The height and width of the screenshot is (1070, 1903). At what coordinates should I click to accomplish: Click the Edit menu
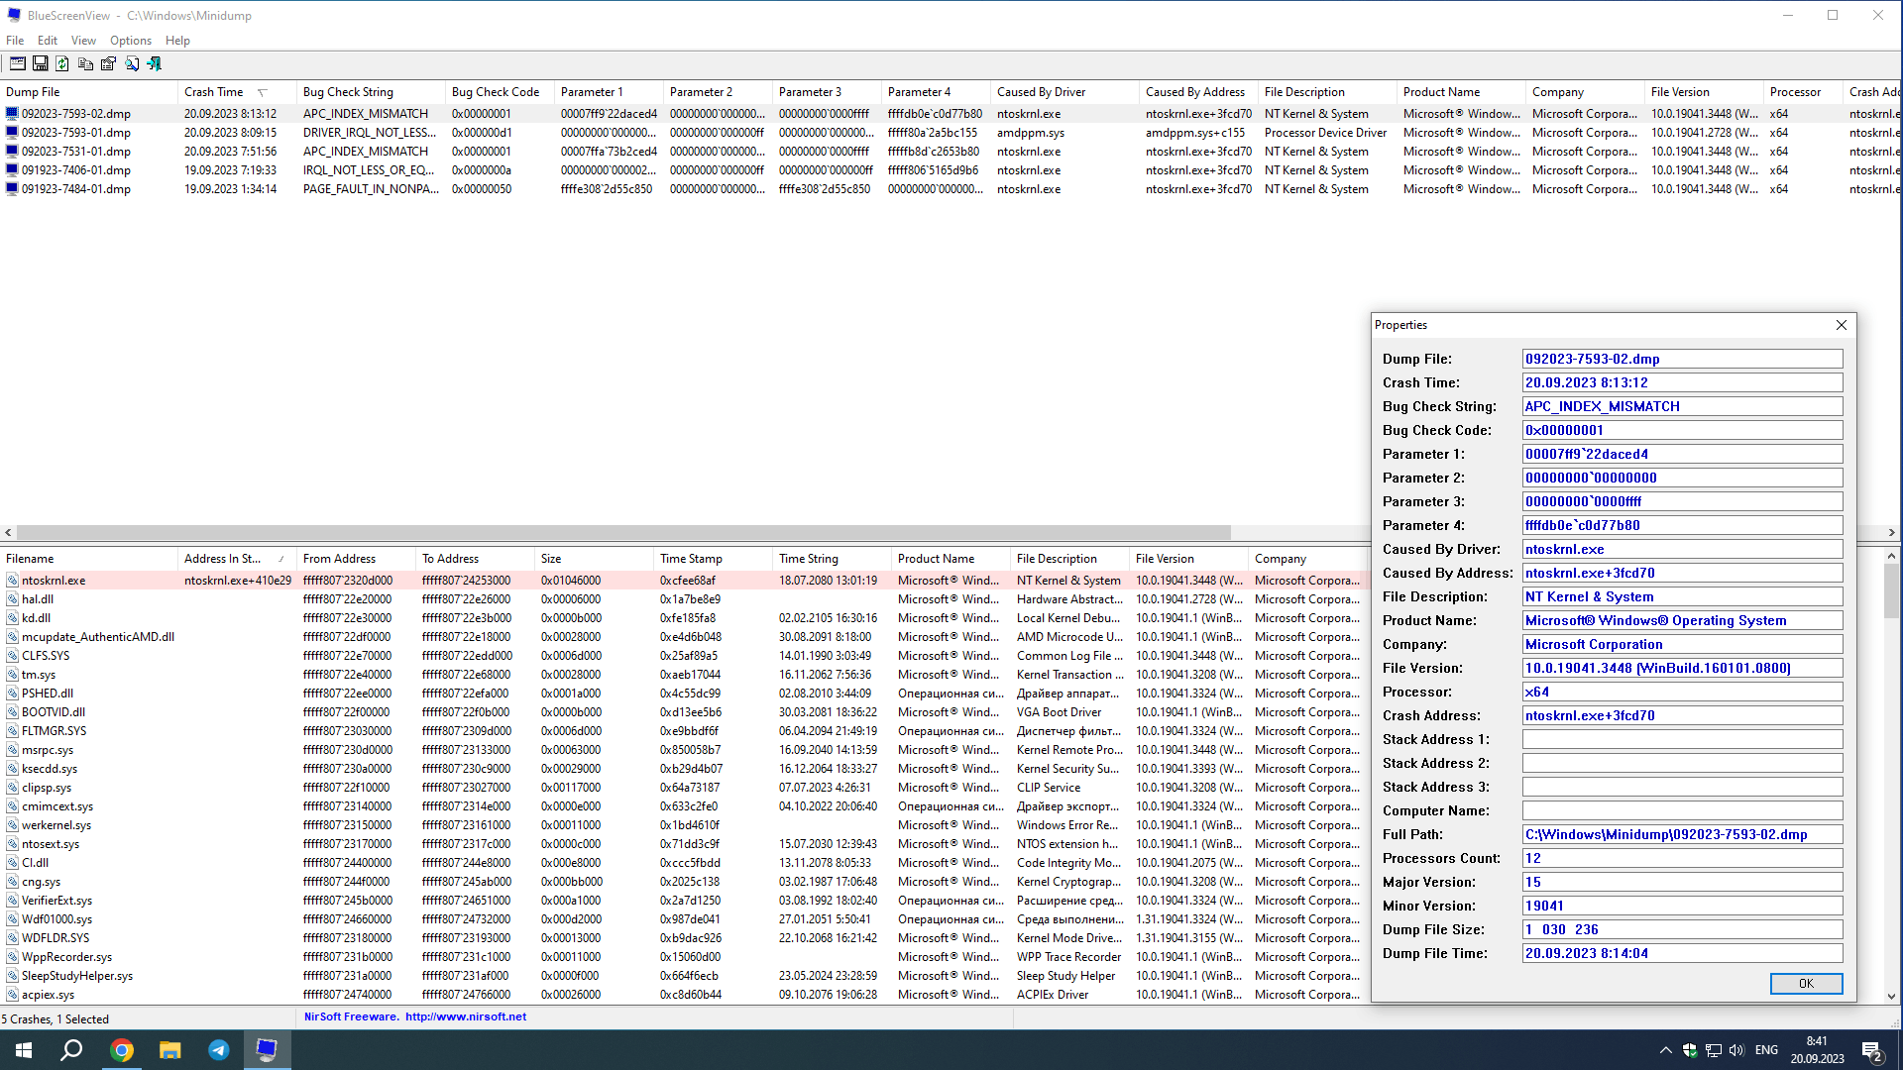click(47, 41)
